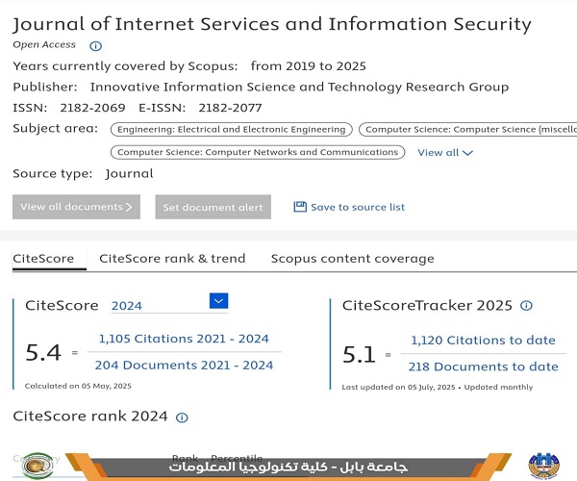Open the 1,120 Citations to date link
The height and width of the screenshot is (481, 577).
pyautogui.click(x=483, y=340)
